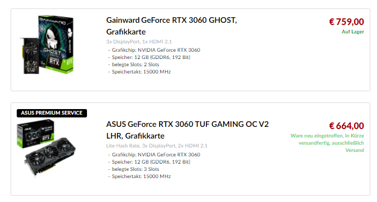Screen dimensions: 377x202
Task: Click the Ware neu eingetroffen availability text
Action: tap(327, 143)
